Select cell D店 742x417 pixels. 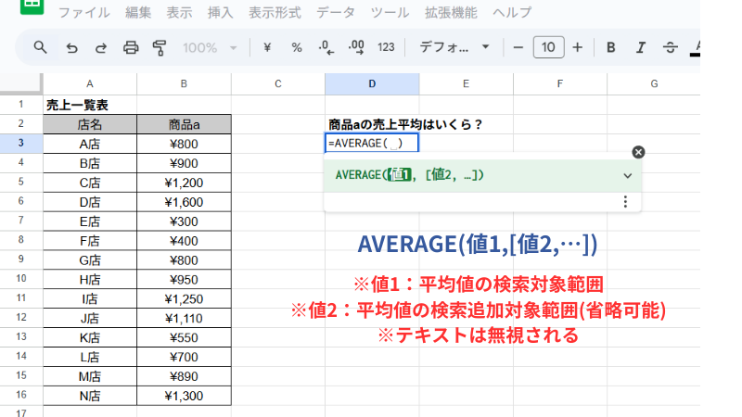[x=90, y=202]
